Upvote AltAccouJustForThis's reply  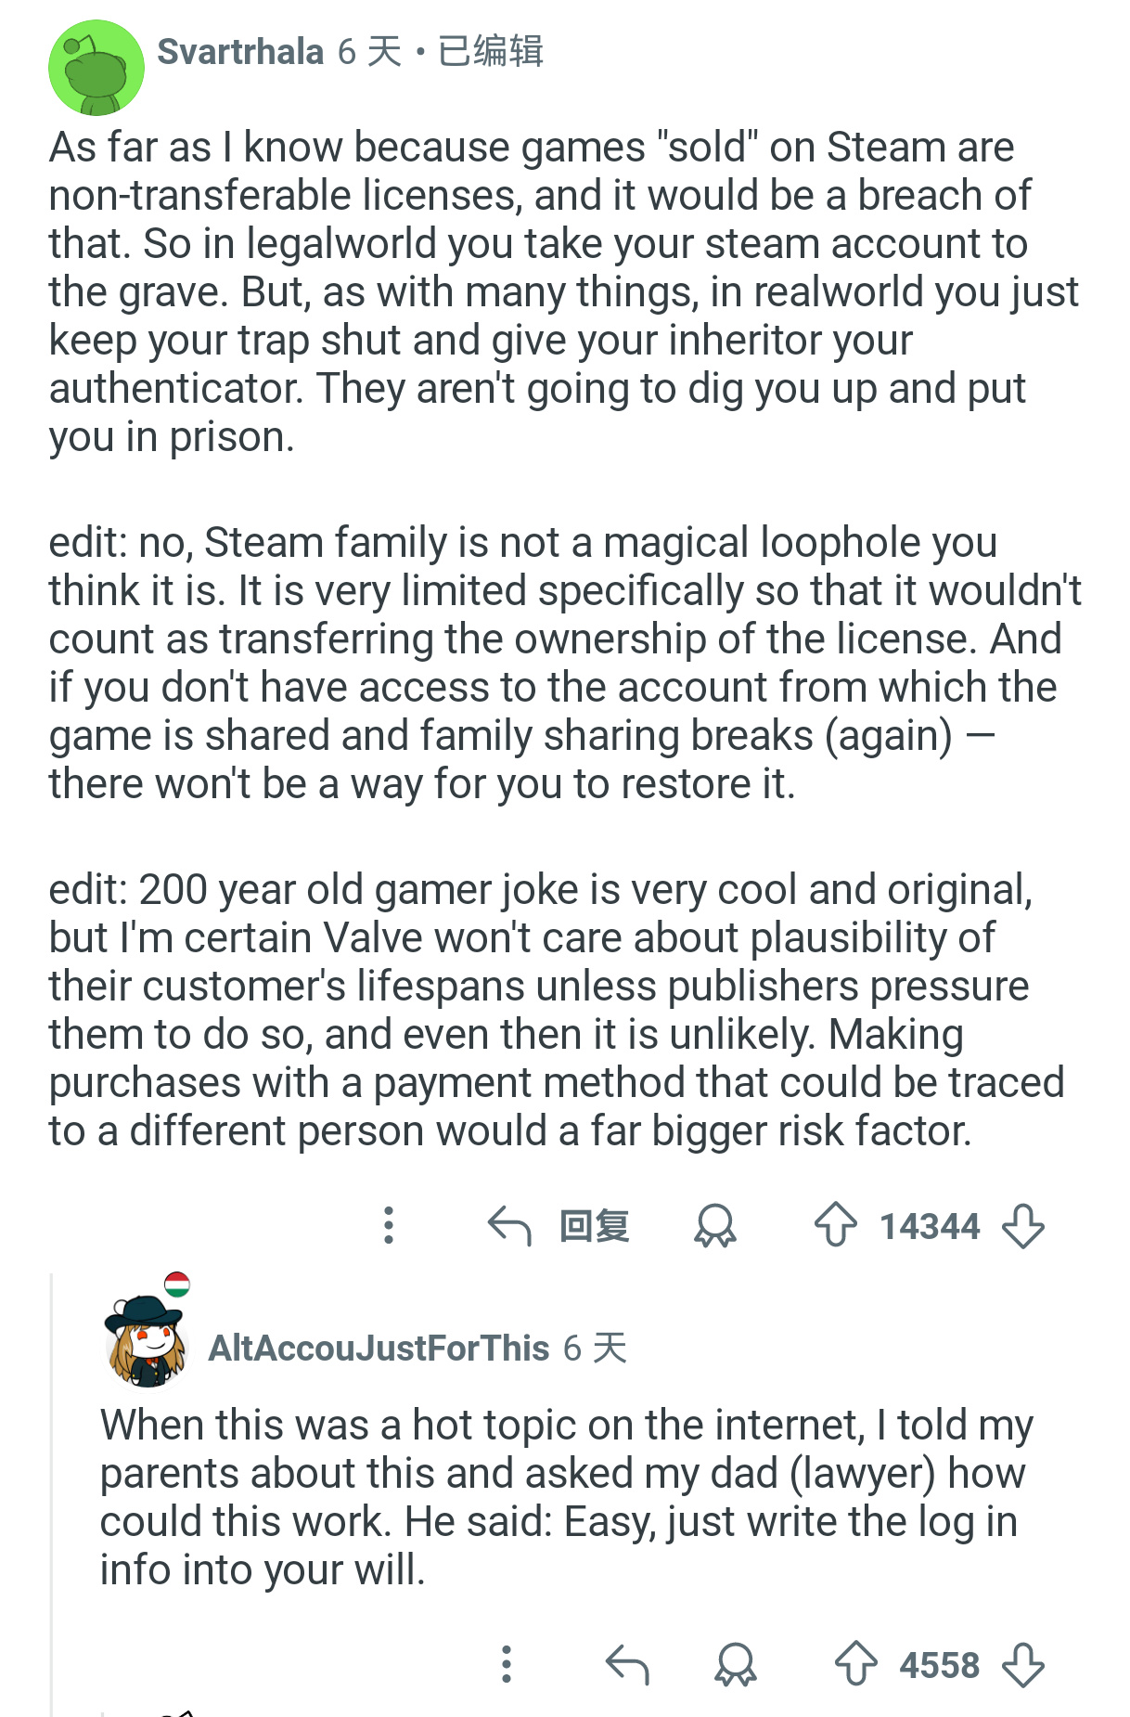pyautogui.click(x=855, y=1664)
